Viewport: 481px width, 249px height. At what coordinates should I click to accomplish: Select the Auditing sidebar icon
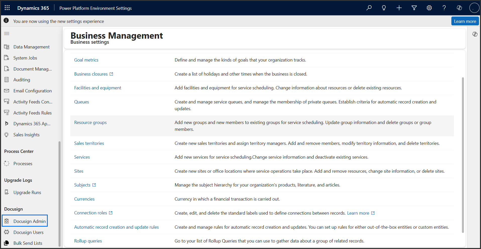(x=7, y=80)
